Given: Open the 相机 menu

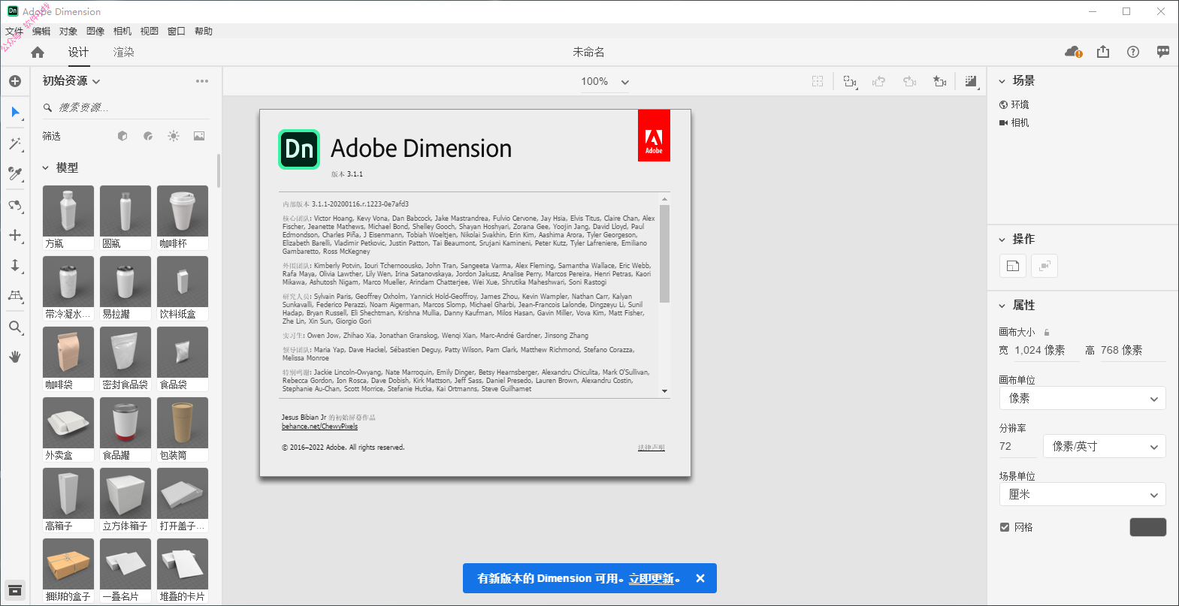Looking at the screenshot, I should [x=122, y=31].
